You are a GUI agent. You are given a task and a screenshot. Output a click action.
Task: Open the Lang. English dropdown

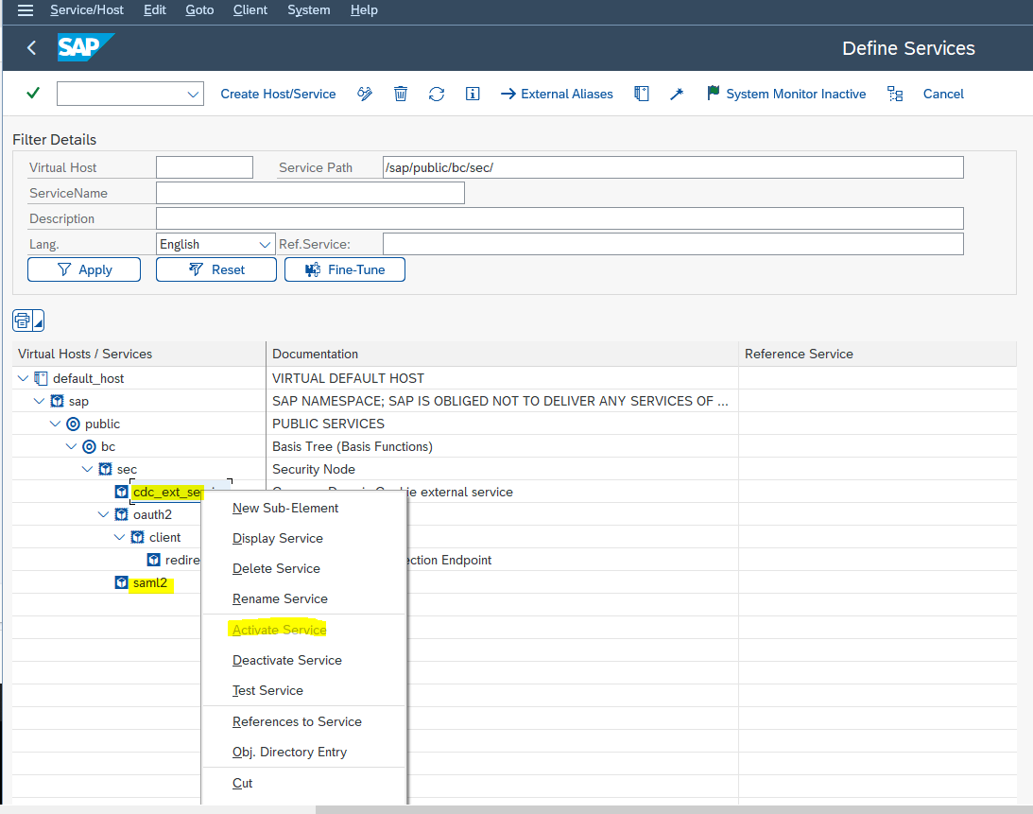tap(265, 245)
